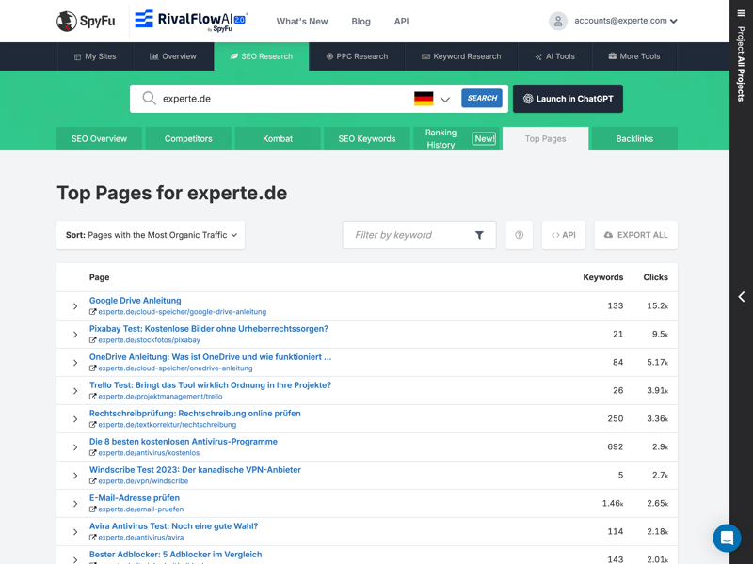Switch to the Backlinks tab

pos(633,139)
